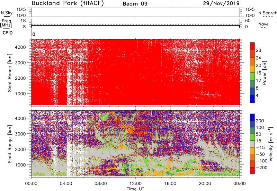Click the date '29/Nov/2019'
Viewport: 277px width, 191px height.
[221, 3]
